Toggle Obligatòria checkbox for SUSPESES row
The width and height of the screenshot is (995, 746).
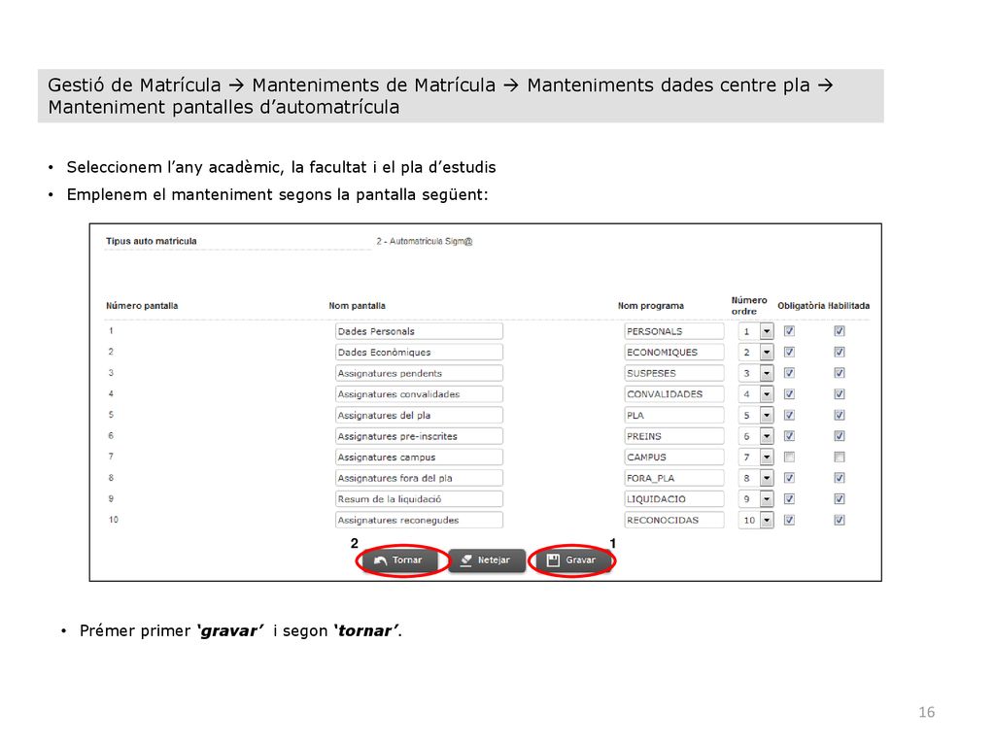coord(789,373)
